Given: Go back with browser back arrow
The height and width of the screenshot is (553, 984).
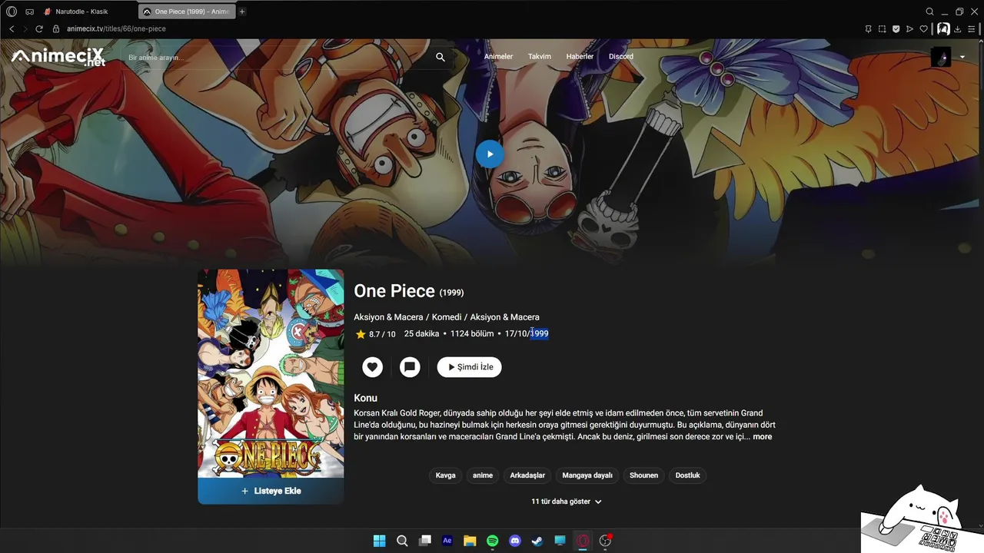Looking at the screenshot, I should coord(12,28).
